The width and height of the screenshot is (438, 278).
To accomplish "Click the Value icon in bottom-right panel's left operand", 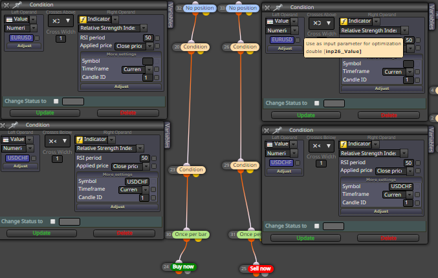I will click(x=270, y=144).
